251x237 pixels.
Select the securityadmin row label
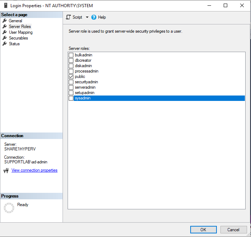86,82
